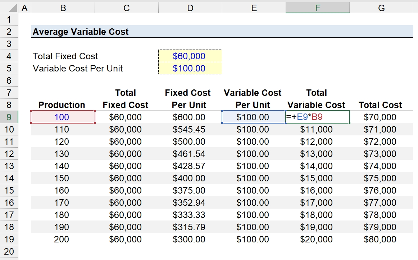The image size is (418, 260).
Task: Select production value 150
Action: tap(63, 178)
